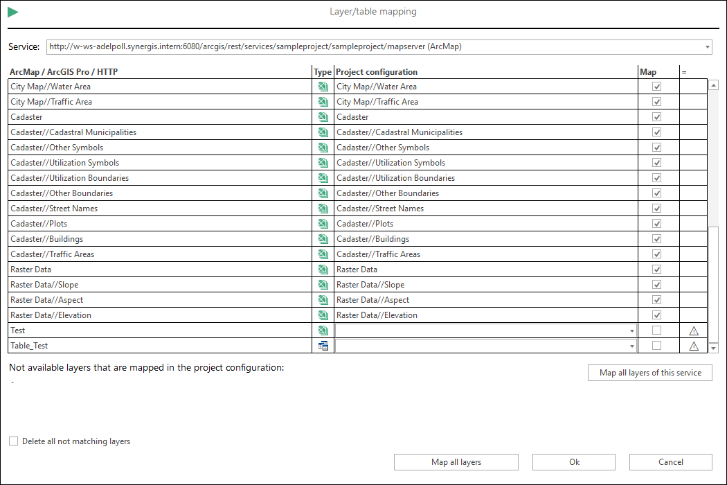Enable the Map checkbox for the Test layer
The image size is (727, 485).
click(656, 330)
